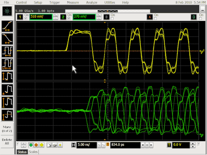Viewport: 207px width, 155px height.
Task: Click the trigger level field 0.0 V
Action: pos(181,145)
